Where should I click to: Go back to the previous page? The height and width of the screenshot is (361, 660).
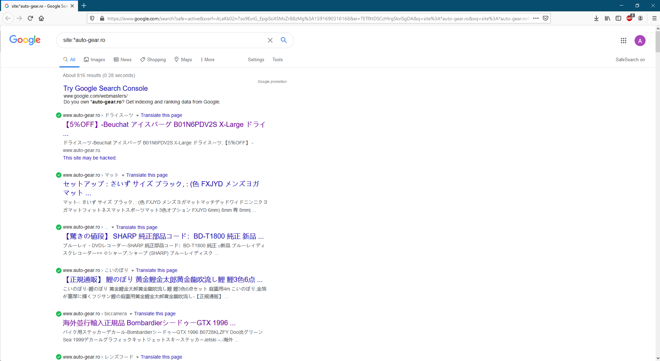(x=8, y=18)
